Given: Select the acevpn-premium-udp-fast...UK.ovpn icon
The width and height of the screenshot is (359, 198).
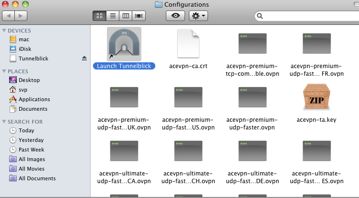Looking at the screenshot, I should tap(124, 97).
